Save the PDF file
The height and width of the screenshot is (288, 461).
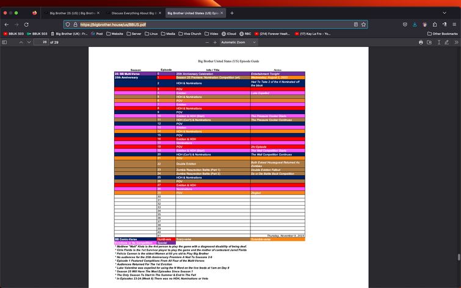click(x=429, y=42)
